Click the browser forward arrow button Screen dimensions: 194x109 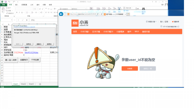click(x=65, y=14)
